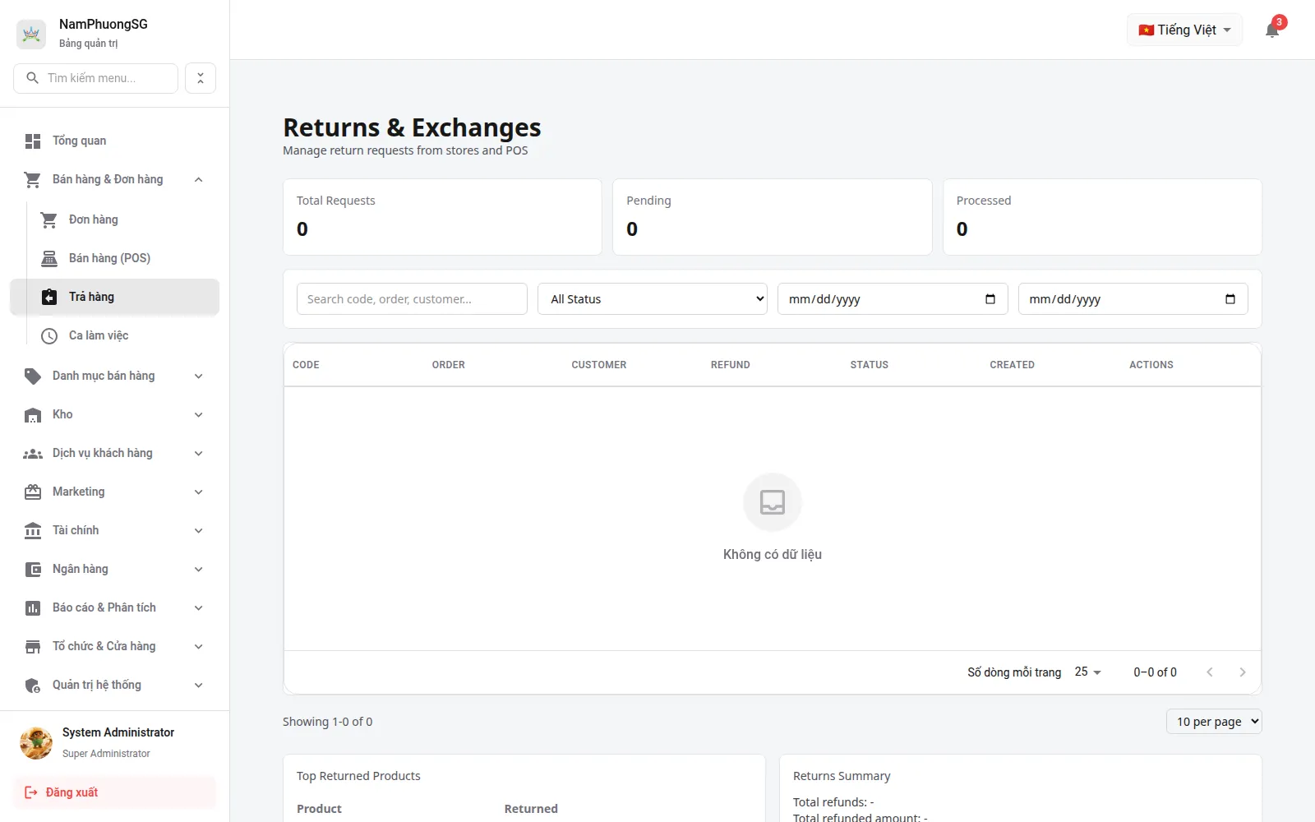
Task: Change rows per page from 25
Action: pos(1087,672)
